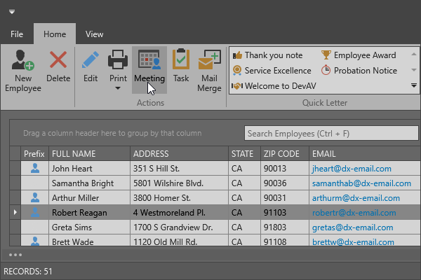Open jheart@dx-email.com email link
The height and width of the screenshot is (280, 421).
[x=352, y=169]
